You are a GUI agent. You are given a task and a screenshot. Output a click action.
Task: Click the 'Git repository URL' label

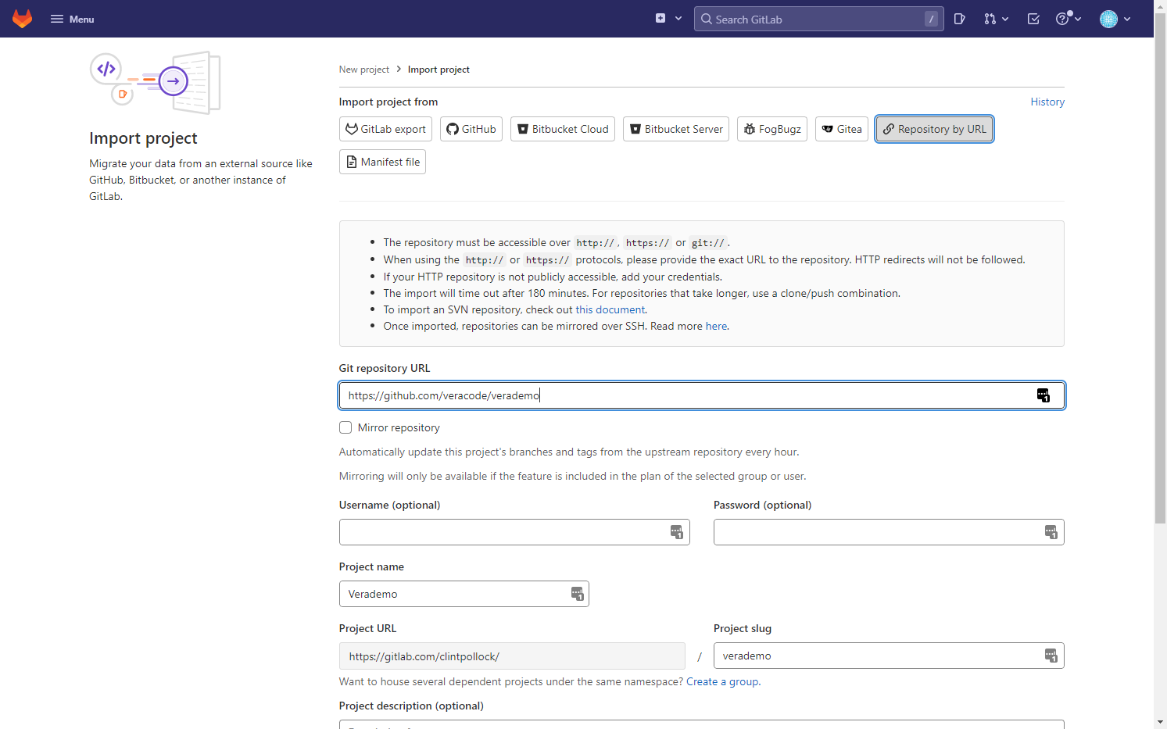pyautogui.click(x=385, y=368)
